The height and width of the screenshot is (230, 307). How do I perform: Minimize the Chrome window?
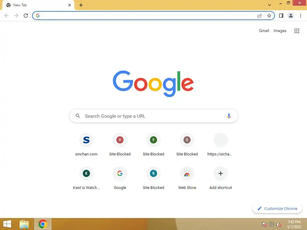click(281, 3)
